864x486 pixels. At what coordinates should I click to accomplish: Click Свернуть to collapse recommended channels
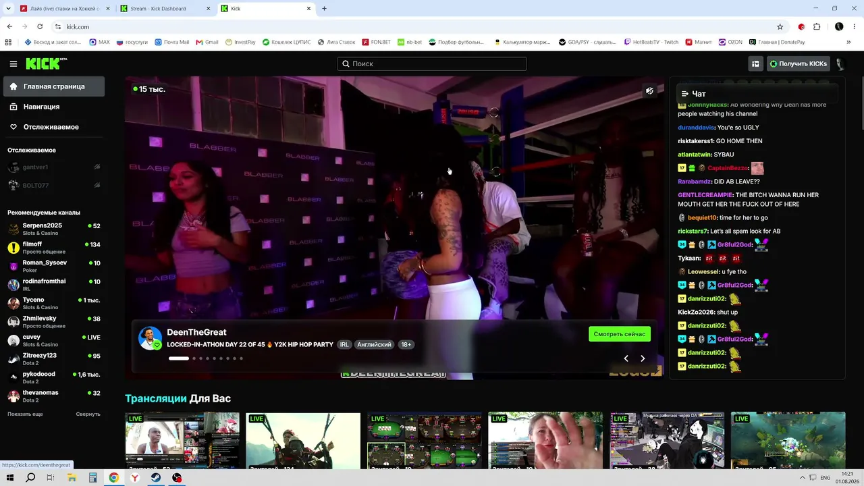point(88,414)
